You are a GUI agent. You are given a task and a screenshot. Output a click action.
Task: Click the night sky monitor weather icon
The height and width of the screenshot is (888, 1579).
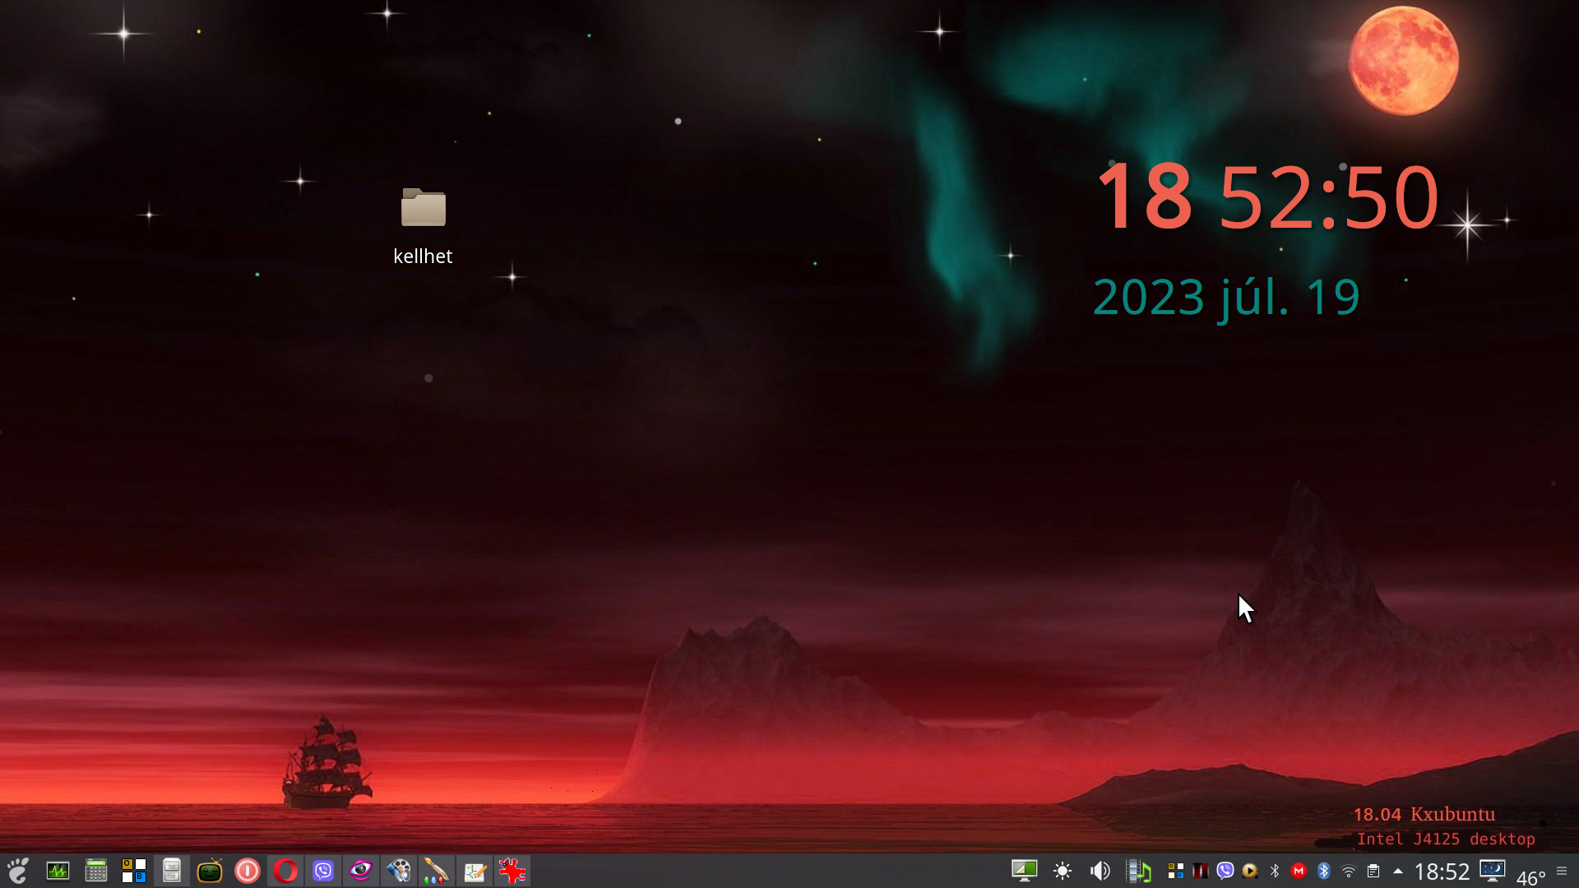(1493, 870)
